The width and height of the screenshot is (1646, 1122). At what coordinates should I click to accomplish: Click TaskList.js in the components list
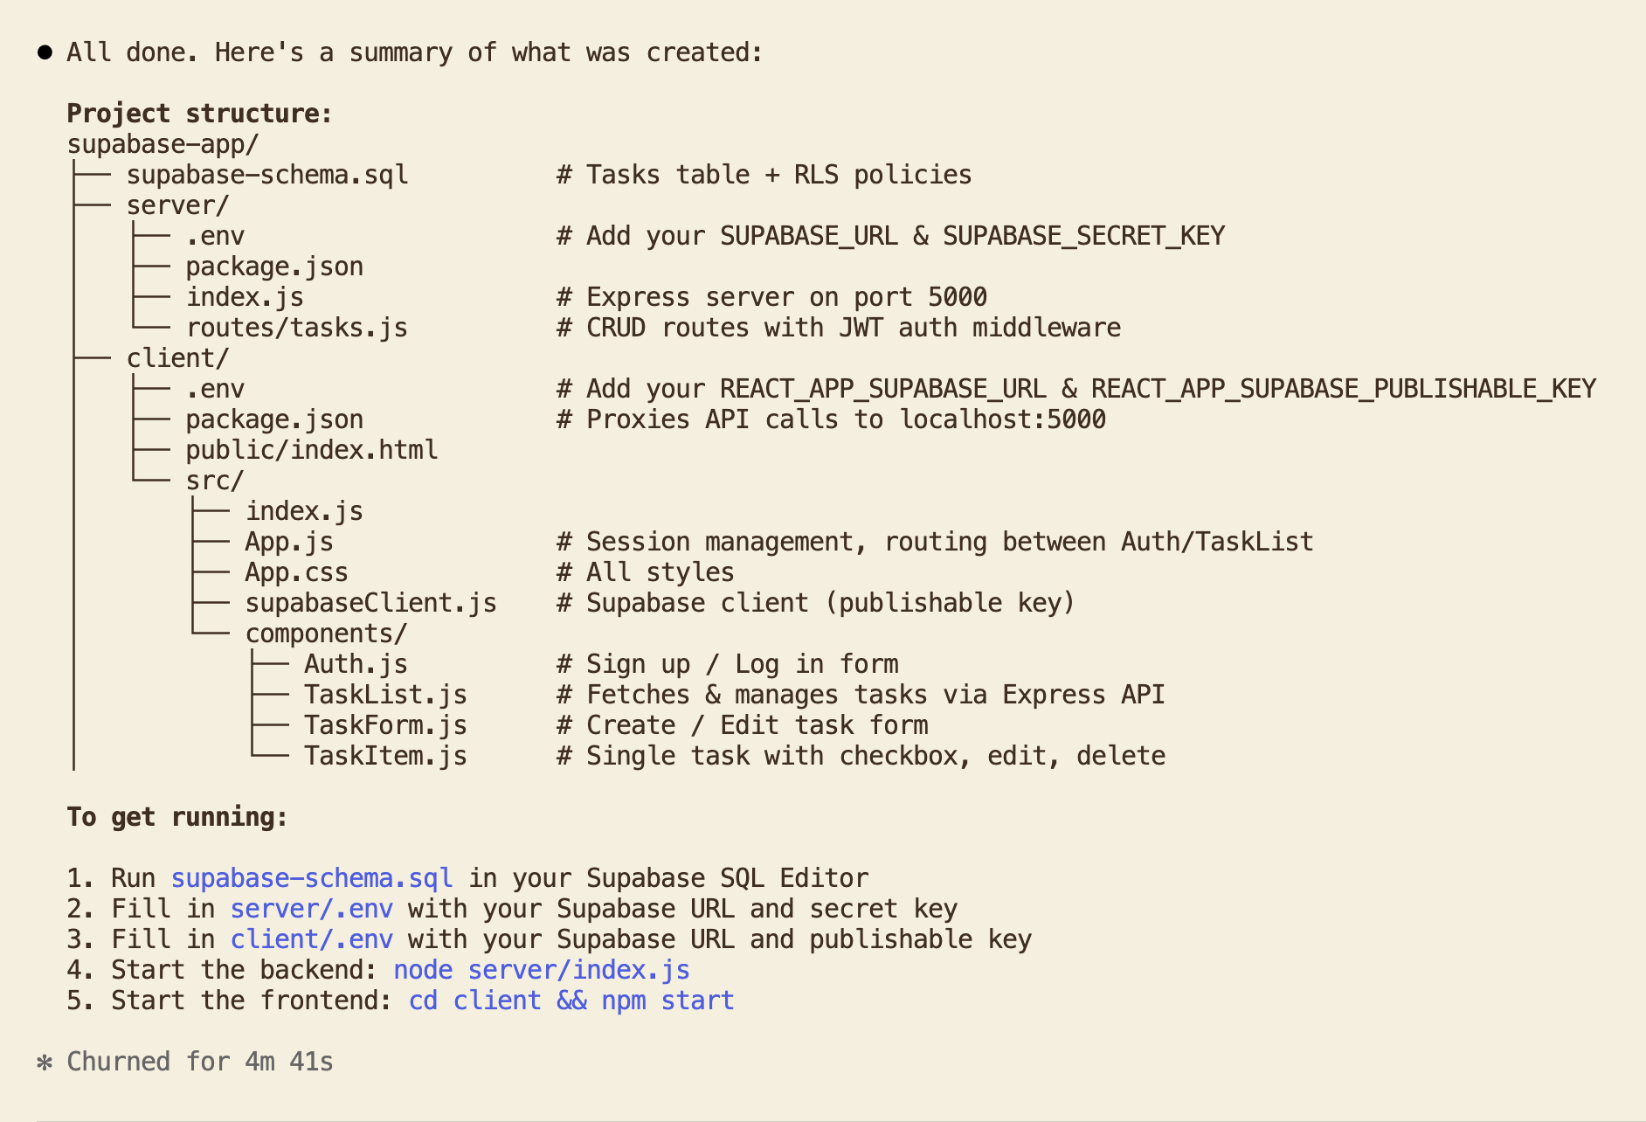(385, 695)
